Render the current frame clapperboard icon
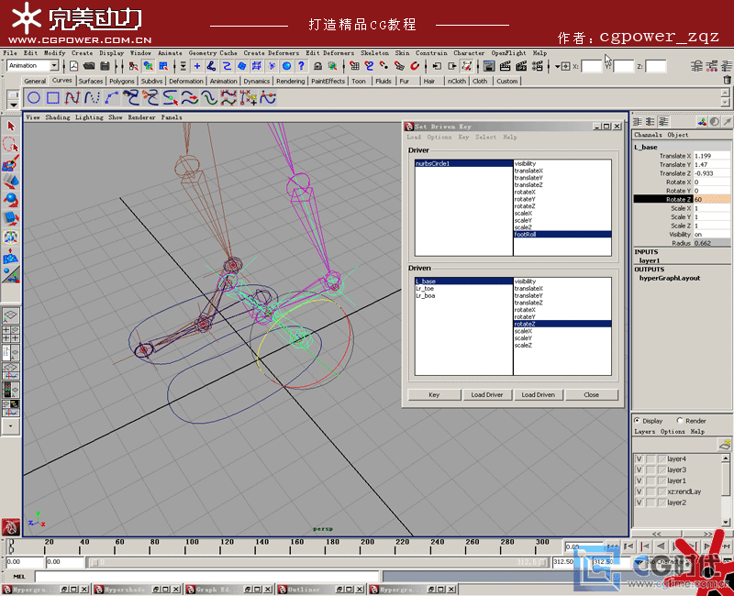The width and height of the screenshot is (734, 596). [x=506, y=66]
